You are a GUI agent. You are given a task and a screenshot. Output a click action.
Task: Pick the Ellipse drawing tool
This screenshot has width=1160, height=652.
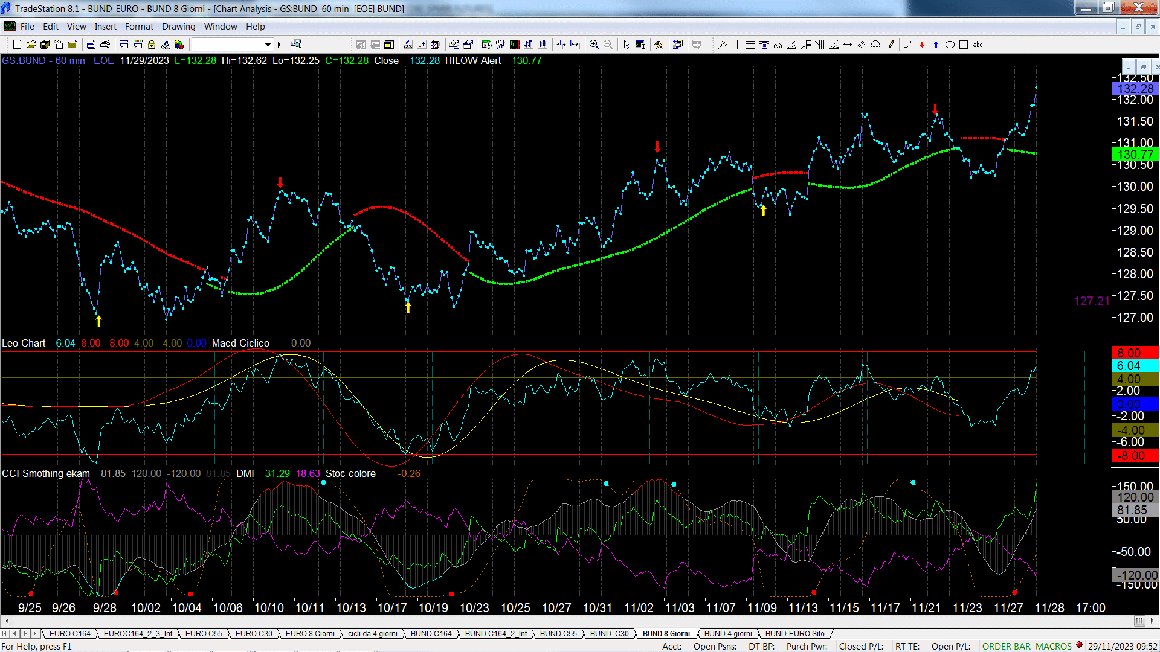tap(950, 45)
